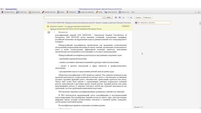
Task: Click the Найти find button
Action: [x=109, y=18]
